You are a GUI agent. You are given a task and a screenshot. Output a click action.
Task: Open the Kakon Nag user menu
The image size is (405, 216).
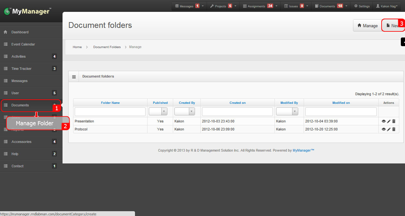click(387, 6)
